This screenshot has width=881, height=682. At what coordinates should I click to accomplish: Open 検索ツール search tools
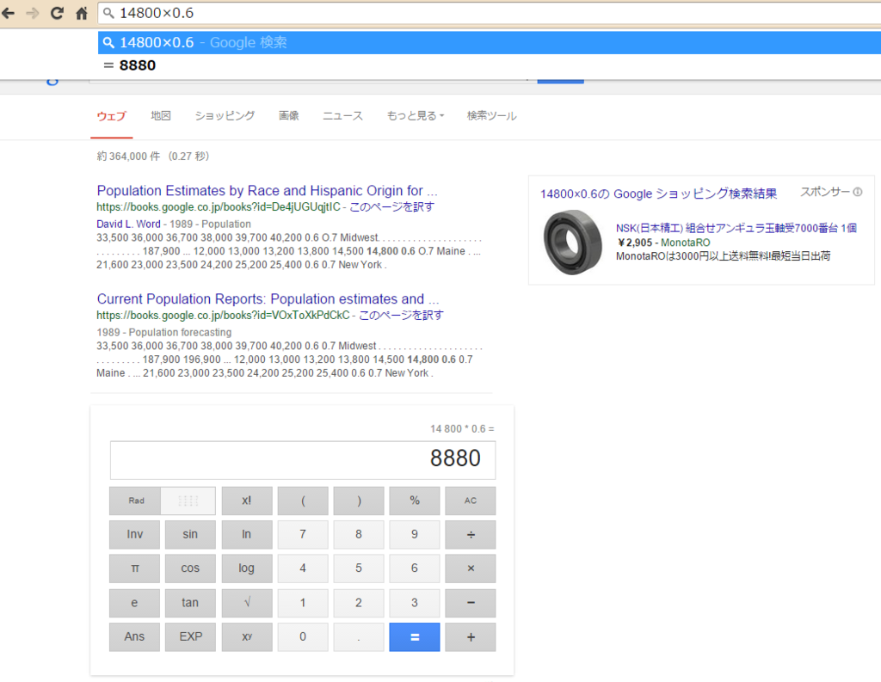pos(491,116)
